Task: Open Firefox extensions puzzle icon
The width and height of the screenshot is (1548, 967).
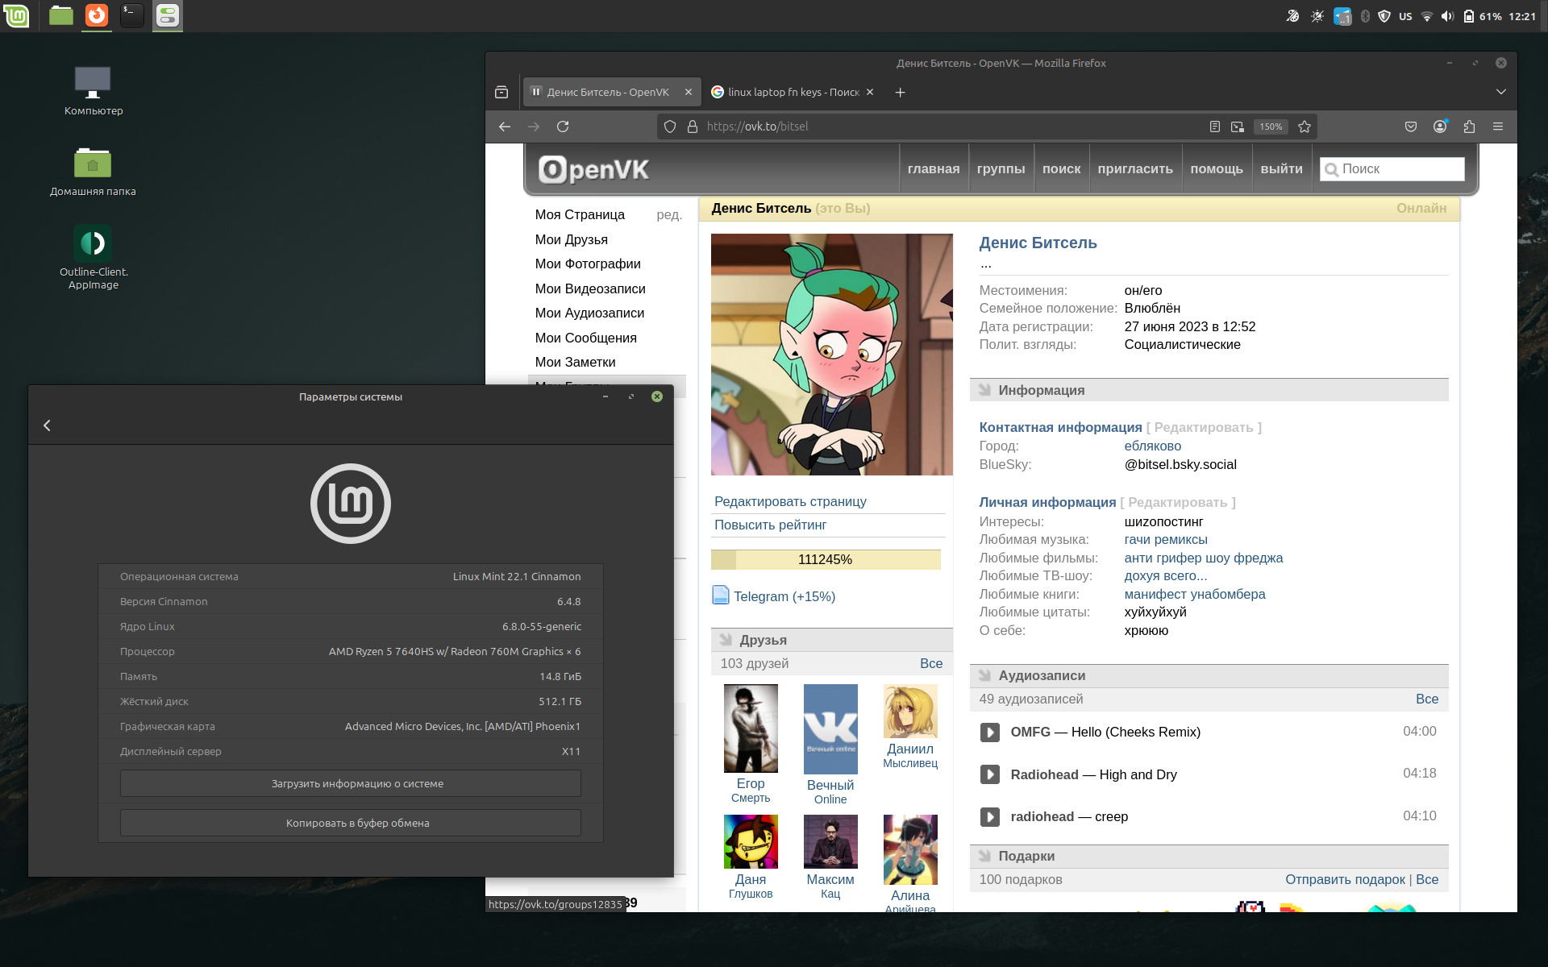Action: pyautogui.click(x=1469, y=127)
